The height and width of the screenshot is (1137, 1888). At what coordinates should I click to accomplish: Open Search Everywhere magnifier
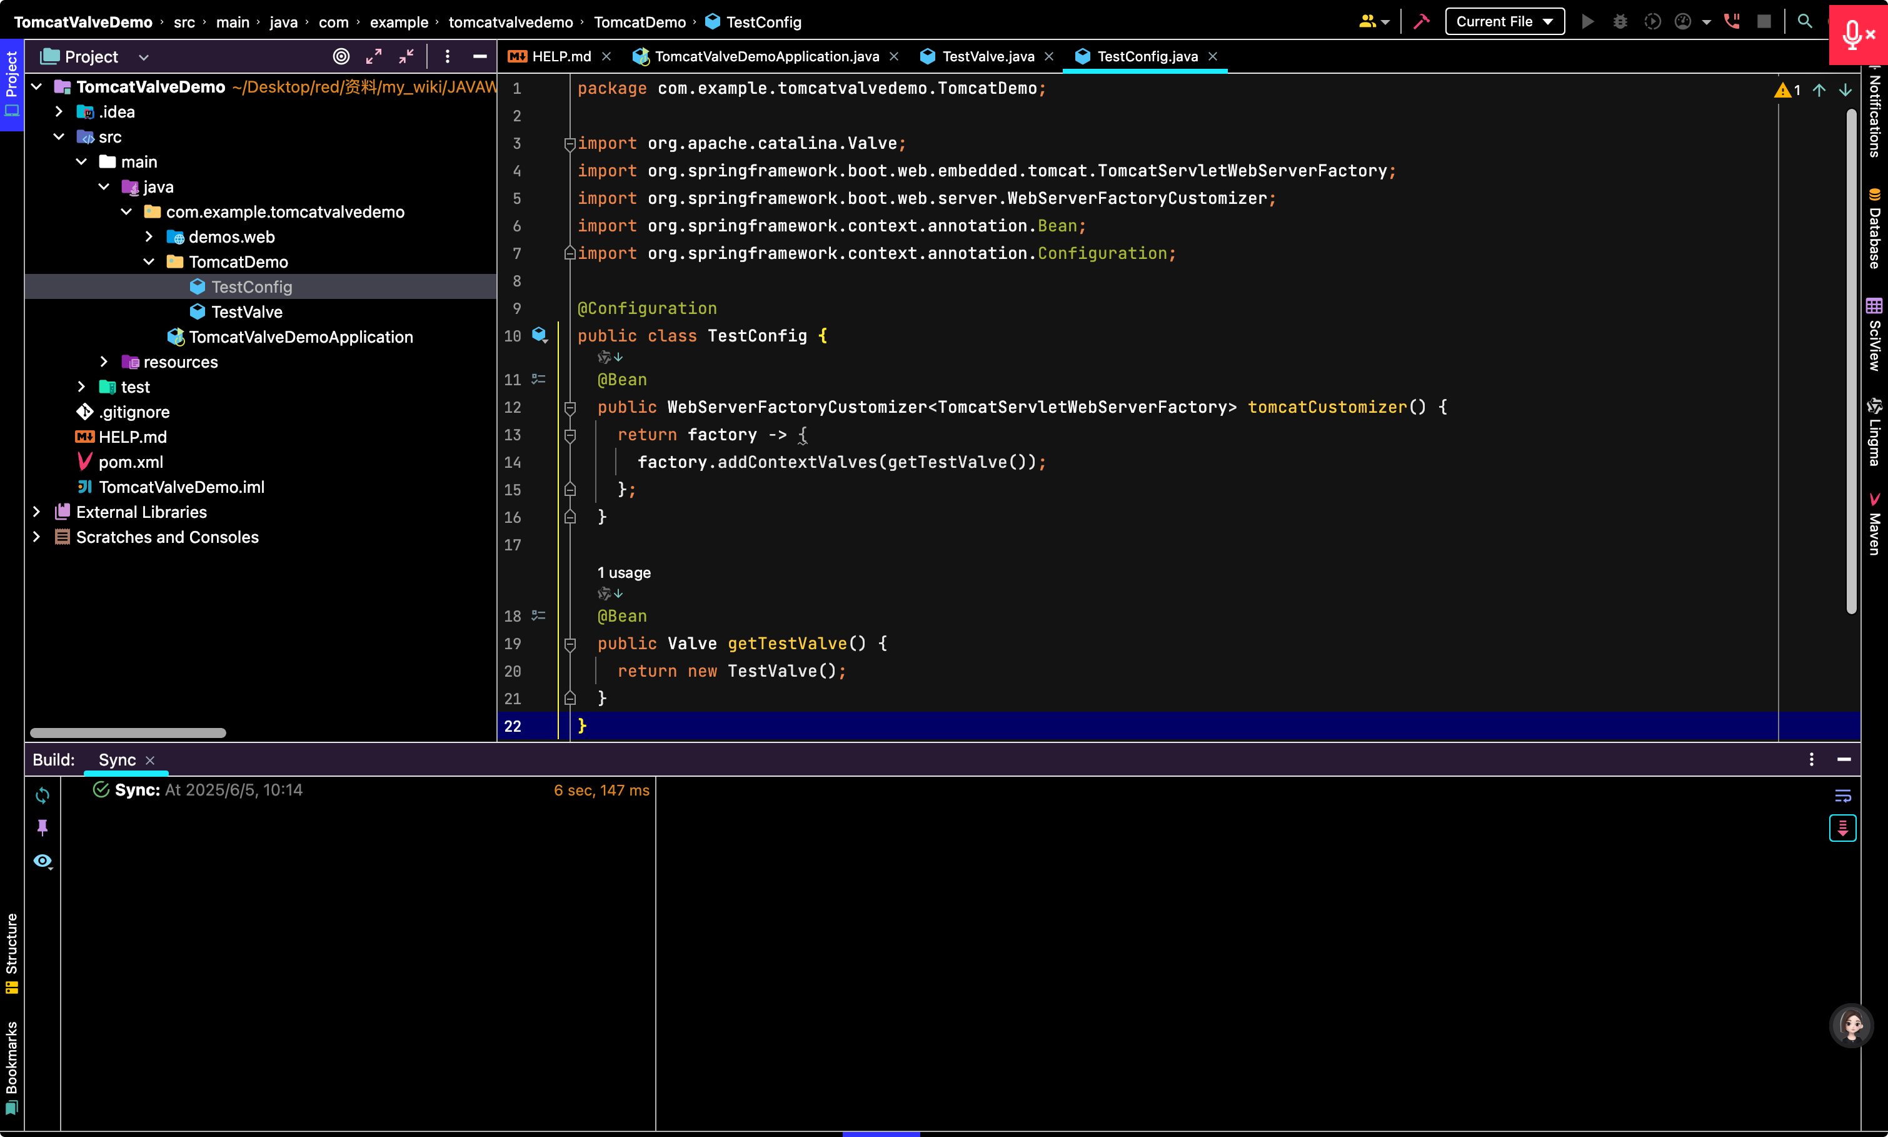point(1805,21)
